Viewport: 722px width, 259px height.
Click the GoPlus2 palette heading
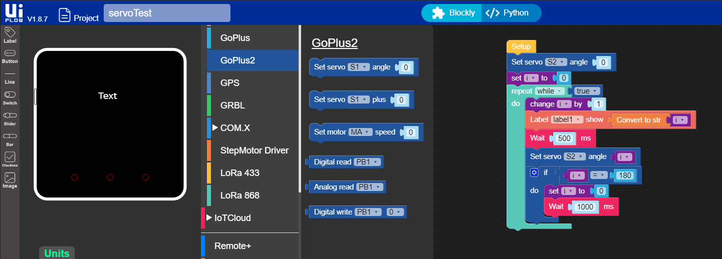pyautogui.click(x=335, y=43)
